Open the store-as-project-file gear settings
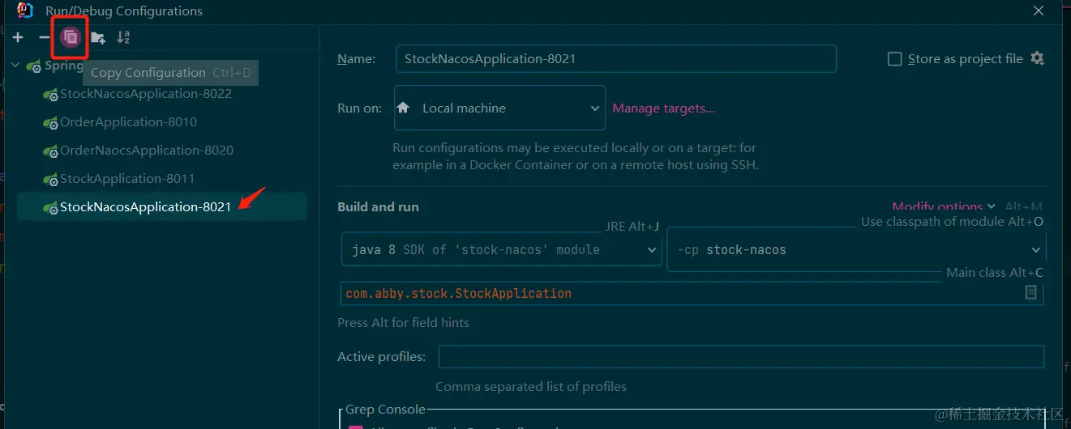Image resolution: width=1071 pixels, height=429 pixels. pos(1037,58)
